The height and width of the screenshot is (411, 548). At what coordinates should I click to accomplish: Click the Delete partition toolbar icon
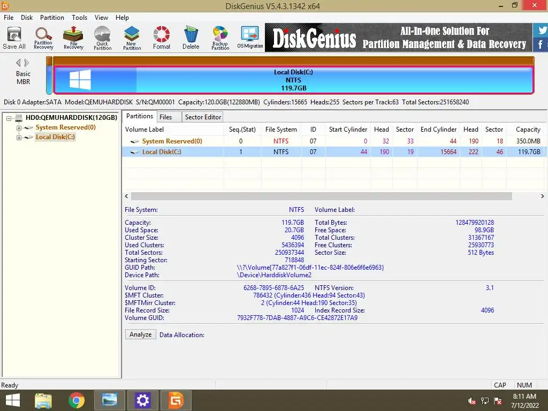191,38
